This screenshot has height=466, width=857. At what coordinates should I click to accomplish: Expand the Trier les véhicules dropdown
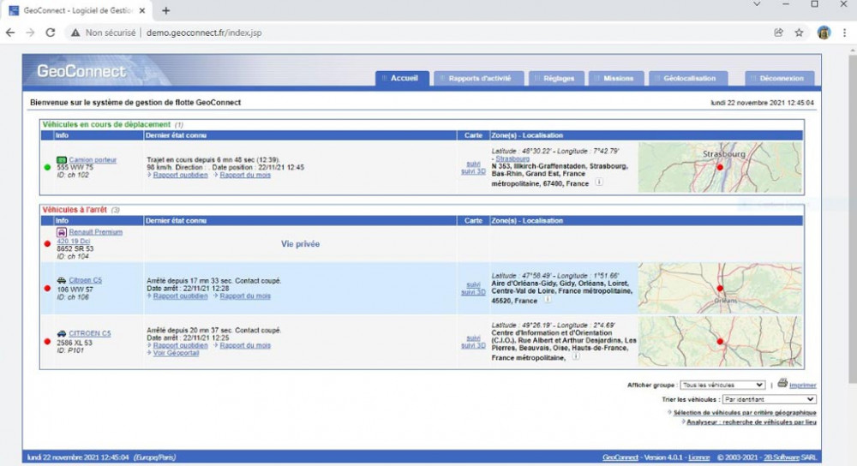pyautogui.click(x=769, y=399)
